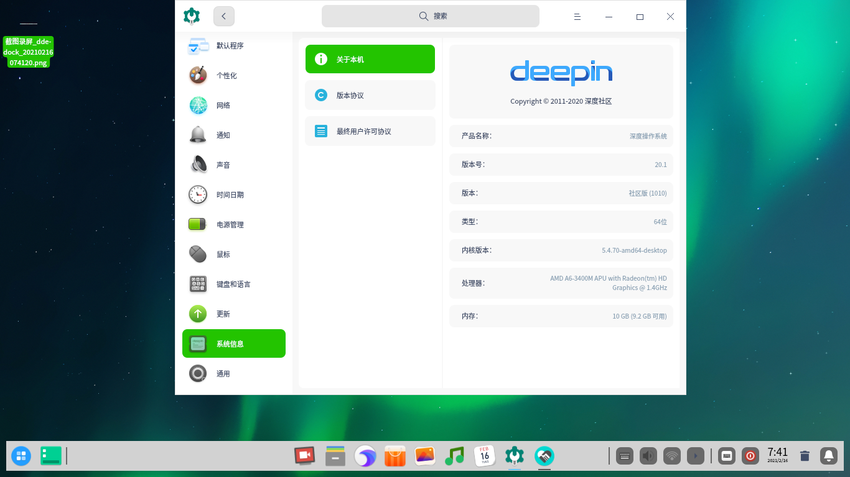Launch the music player from the dock
Image resolution: width=850 pixels, height=477 pixels.
455,456
